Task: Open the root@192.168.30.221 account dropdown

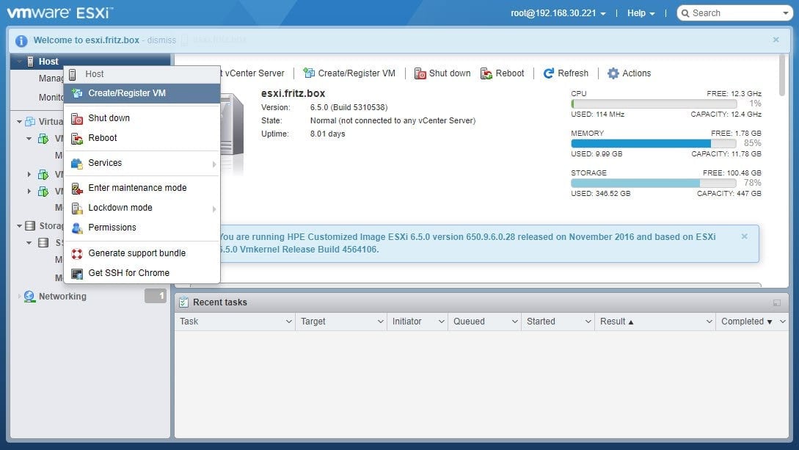Action: click(554, 12)
